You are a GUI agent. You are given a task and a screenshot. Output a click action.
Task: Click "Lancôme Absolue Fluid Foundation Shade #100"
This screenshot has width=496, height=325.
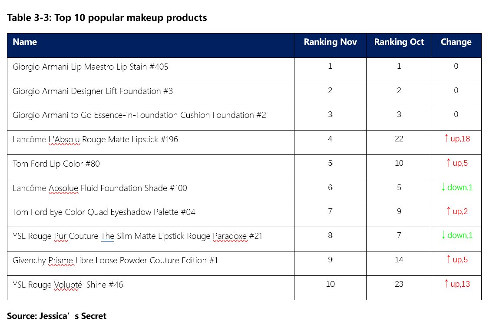click(x=99, y=188)
